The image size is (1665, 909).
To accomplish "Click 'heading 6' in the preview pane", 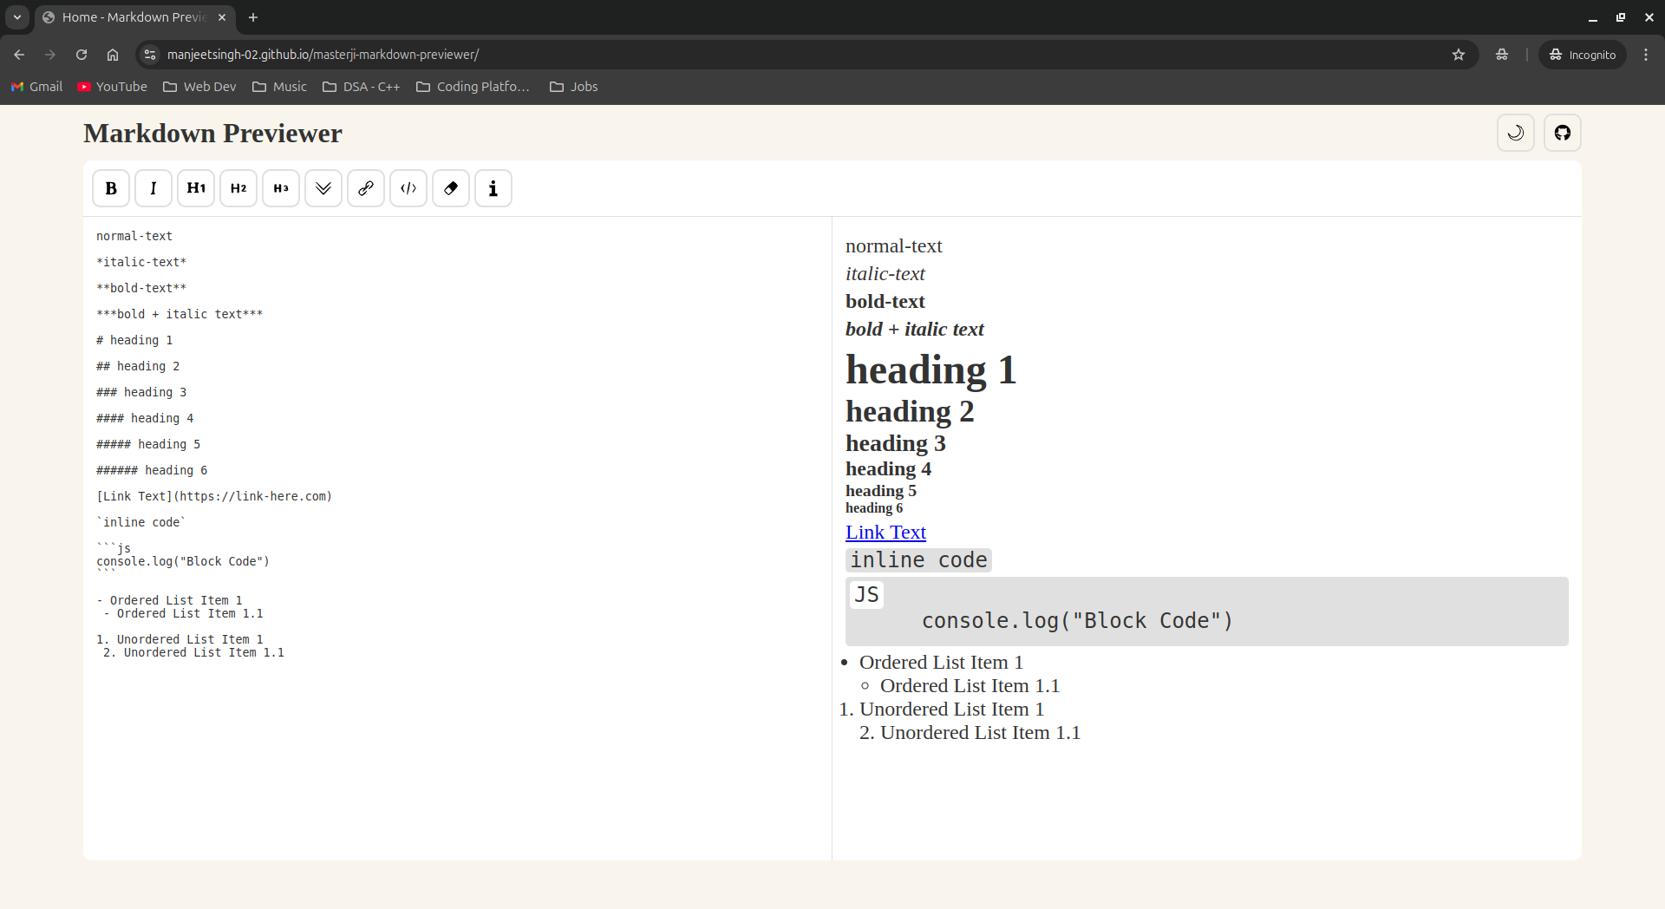I will [x=874, y=508].
